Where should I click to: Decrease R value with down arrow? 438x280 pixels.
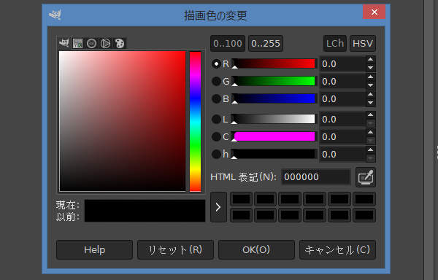point(370,68)
